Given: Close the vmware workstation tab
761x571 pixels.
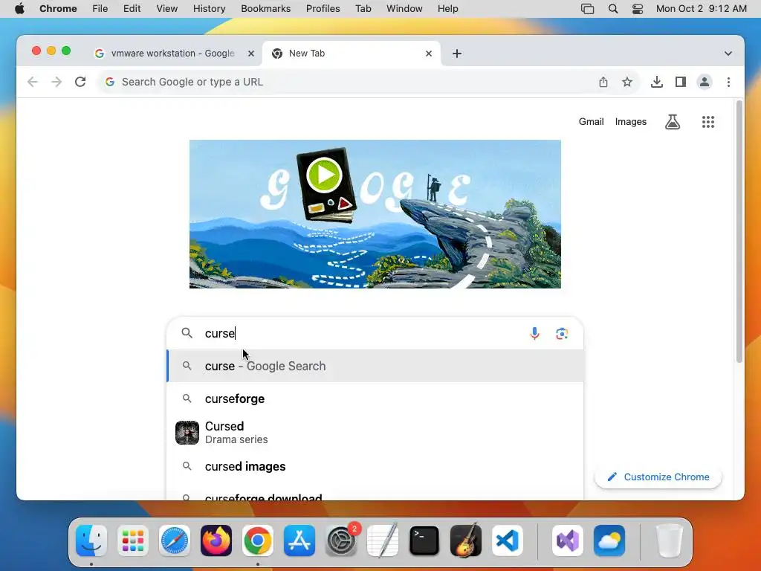Looking at the screenshot, I should pos(251,54).
